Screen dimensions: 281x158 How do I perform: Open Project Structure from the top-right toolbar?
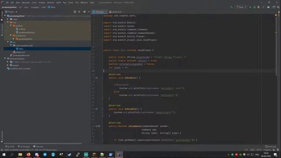coord(268,7)
